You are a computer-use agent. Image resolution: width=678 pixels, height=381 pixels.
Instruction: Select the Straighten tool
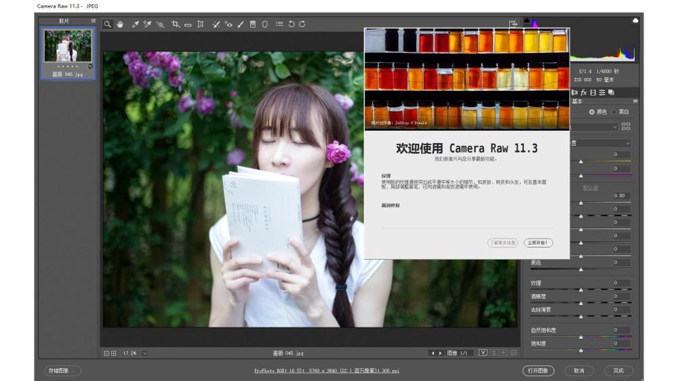pos(188,24)
